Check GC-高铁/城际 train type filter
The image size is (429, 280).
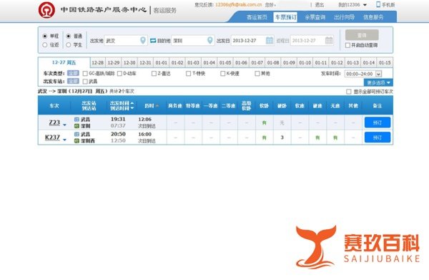[85, 74]
